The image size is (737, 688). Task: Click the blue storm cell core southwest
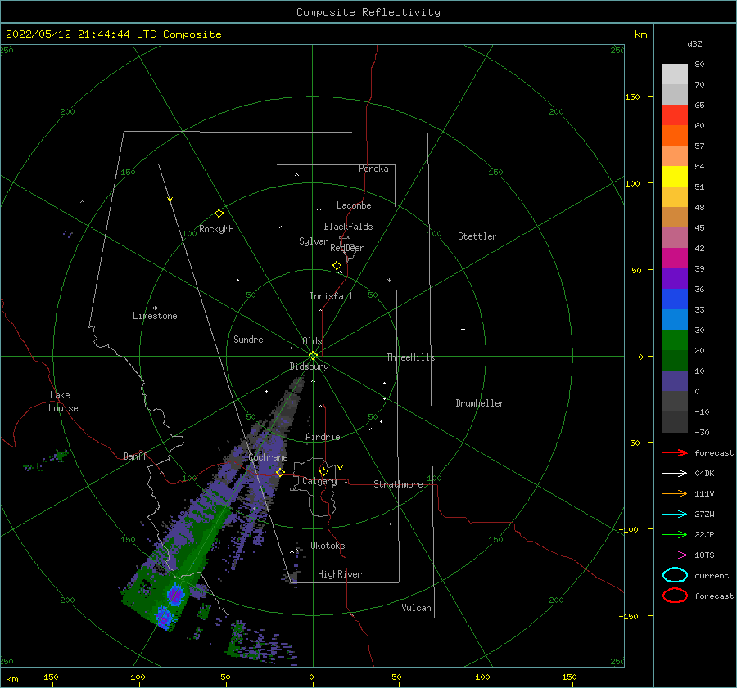tap(175, 595)
